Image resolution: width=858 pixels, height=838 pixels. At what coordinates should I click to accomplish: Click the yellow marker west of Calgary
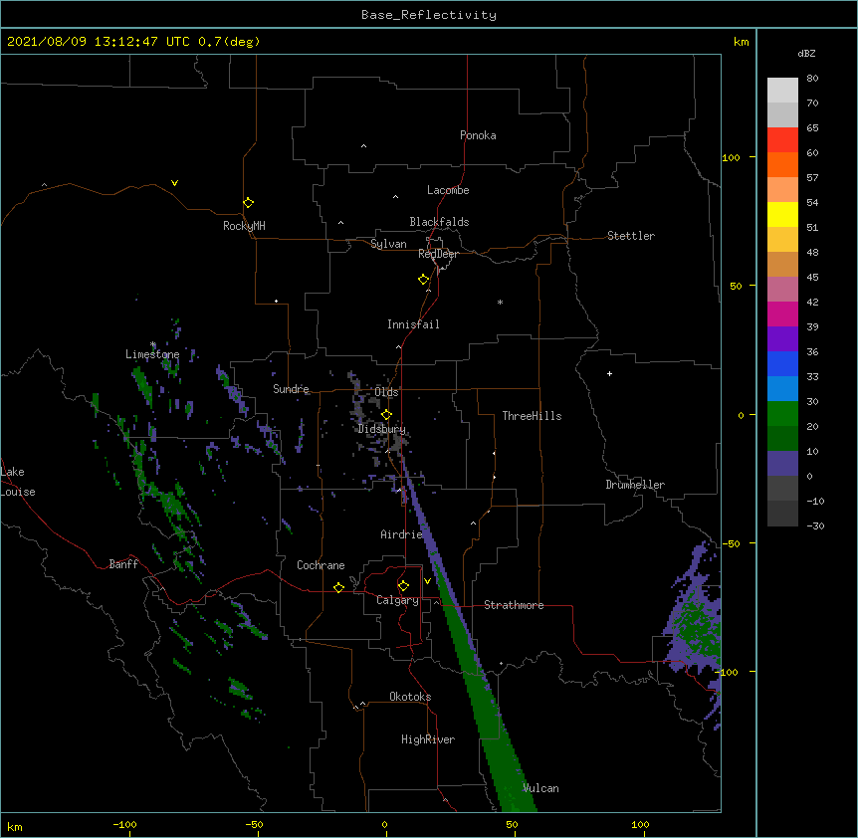pos(338,587)
